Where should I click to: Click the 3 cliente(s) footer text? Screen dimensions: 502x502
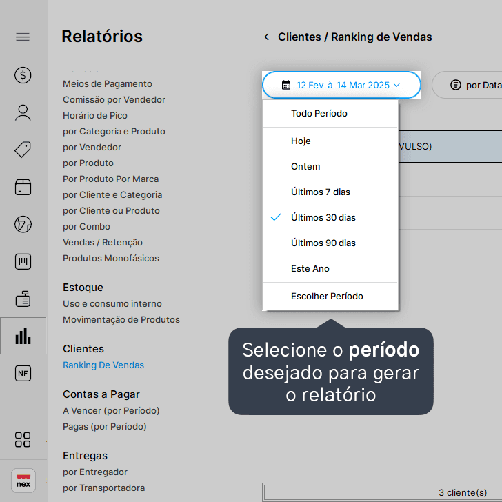[x=463, y=492]
